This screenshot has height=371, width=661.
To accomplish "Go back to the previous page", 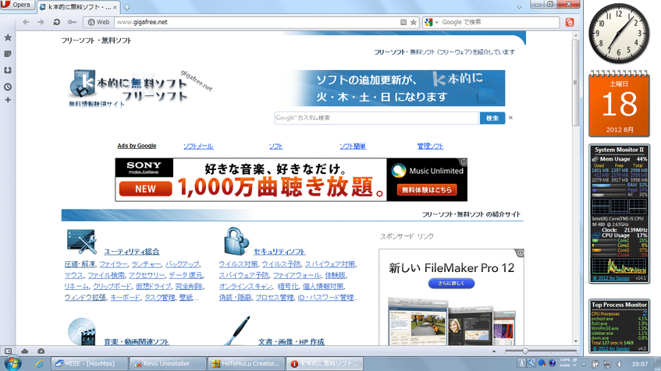I will (x=26, y=22).
